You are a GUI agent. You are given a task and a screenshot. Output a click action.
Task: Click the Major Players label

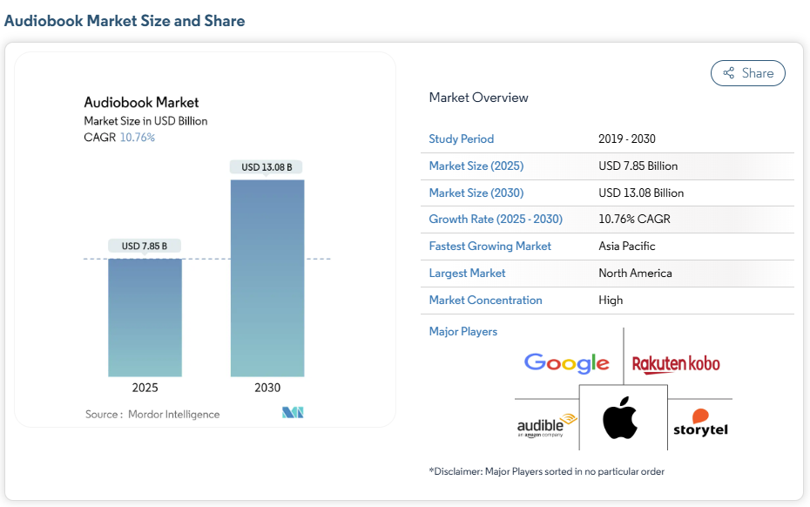(462, 332)
